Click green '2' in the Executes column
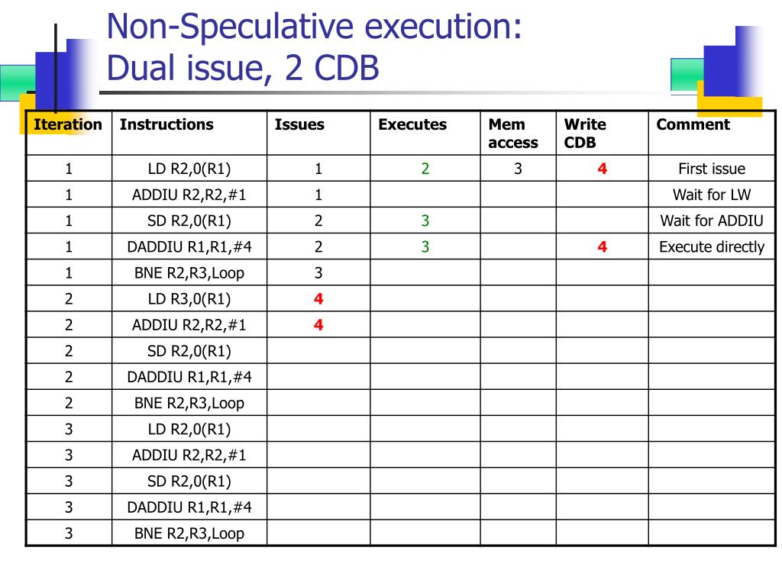This screenshot has width=782, height=586. 425,169
